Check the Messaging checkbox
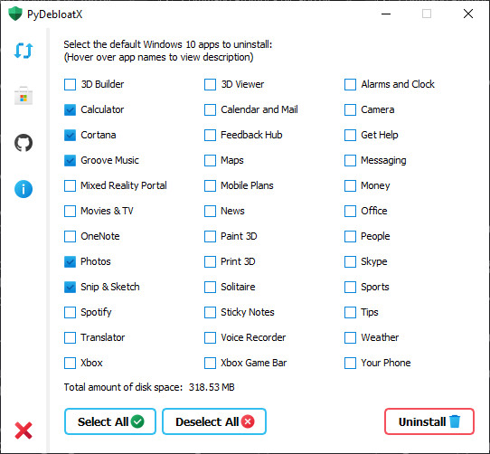This screenshot has height=454, width=490. (x=350, y=160)
